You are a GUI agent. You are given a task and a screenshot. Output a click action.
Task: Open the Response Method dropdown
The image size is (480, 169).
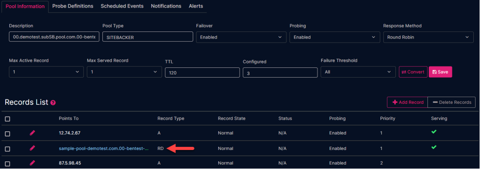[428, 37]
